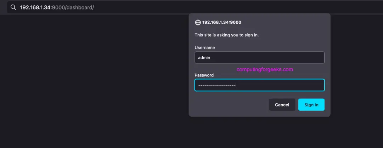The image size is (383, 148).
Task: Click the 192.168.1.34:9000 dialog heading
Action: tap(221, 23)
